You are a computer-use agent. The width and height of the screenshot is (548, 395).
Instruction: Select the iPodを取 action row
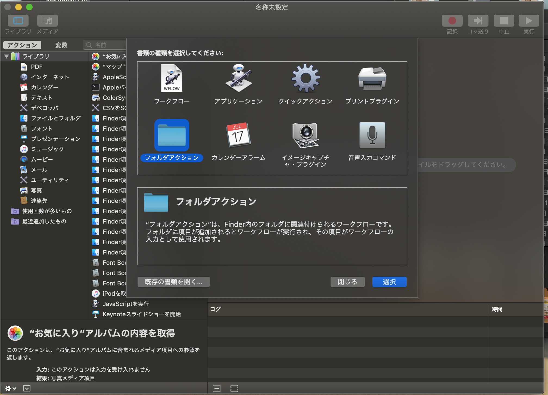108,294
